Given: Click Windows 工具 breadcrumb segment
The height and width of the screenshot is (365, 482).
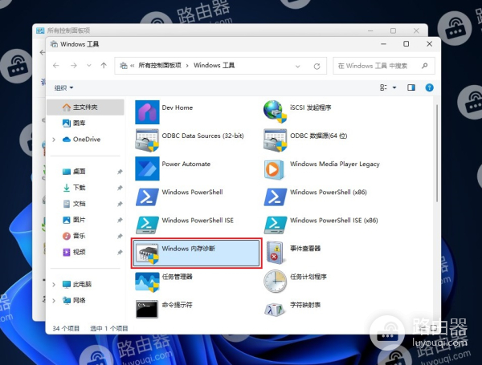Looking at the screenshot, I should point(214,66).
